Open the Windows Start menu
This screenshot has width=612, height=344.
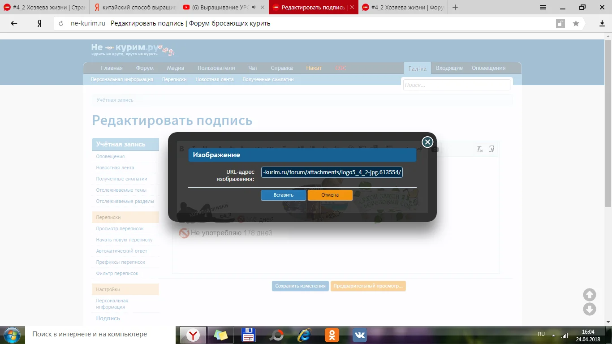pos(12,335)
